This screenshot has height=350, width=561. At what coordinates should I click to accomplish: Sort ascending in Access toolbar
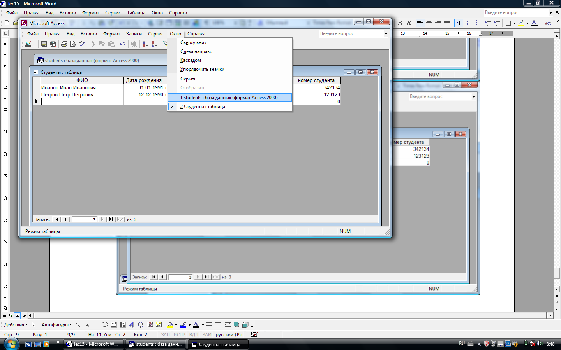[145, 44]
